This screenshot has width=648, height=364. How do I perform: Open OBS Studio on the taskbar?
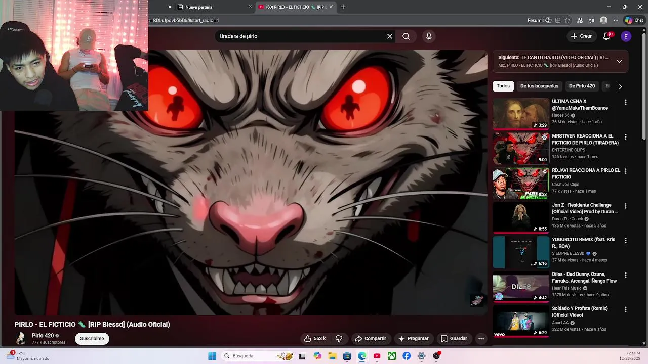436,356
